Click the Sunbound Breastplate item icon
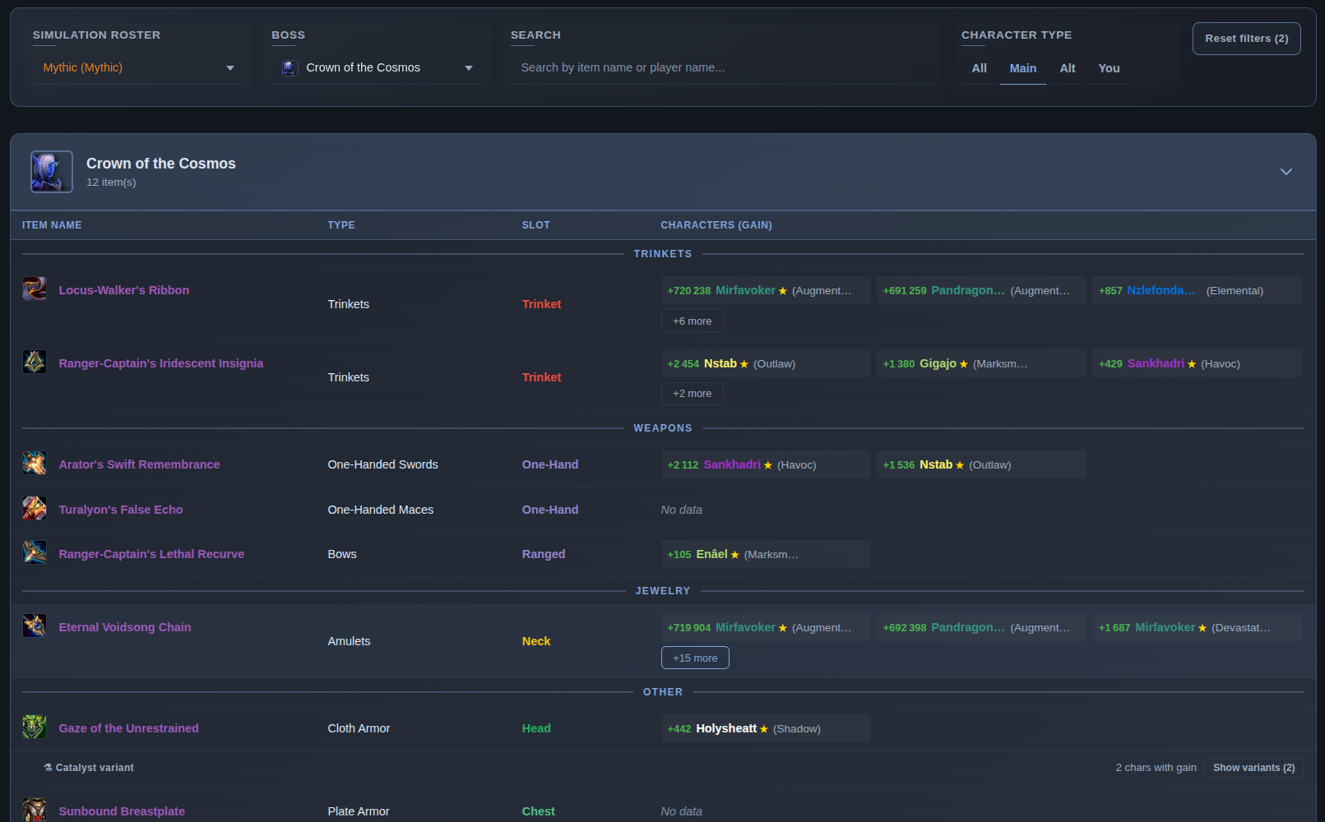 coord(35,810)
